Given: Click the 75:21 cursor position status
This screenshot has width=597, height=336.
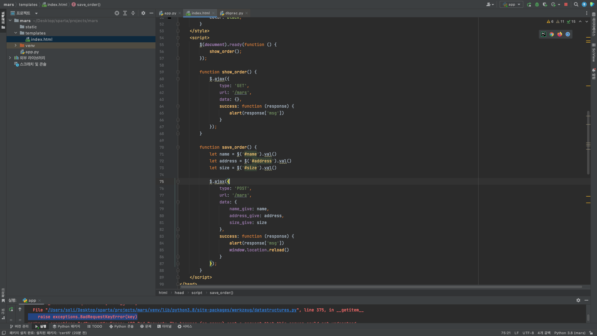Looking at the screenshot, I should tap(506, 333).
